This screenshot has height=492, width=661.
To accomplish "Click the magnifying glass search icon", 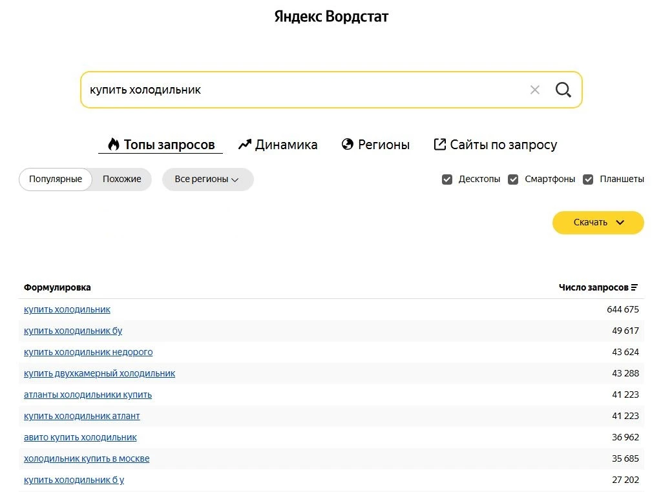I will click(x=563, y=90).
